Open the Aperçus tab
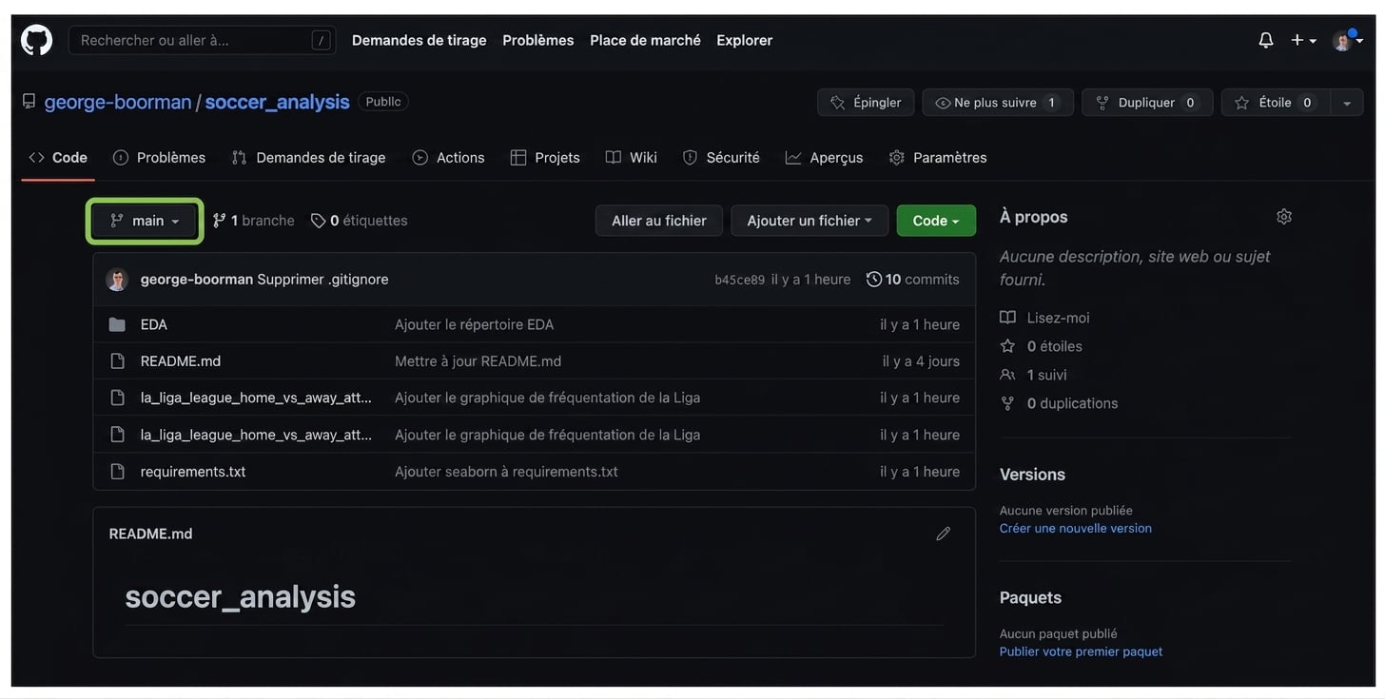This screenshot has height=699, width=1385. point(824,158)
